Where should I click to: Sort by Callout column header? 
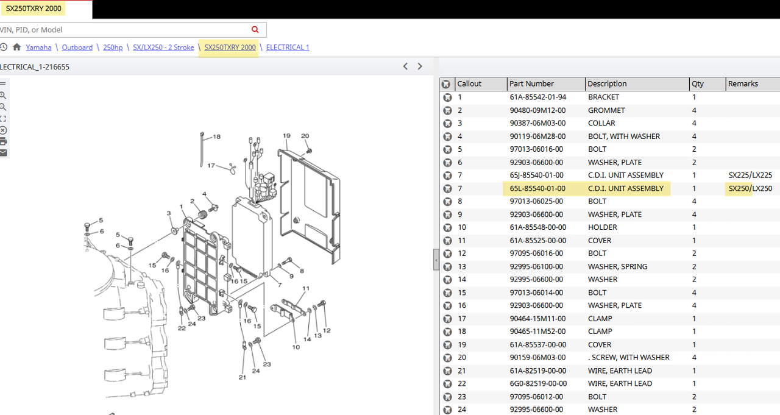pos(481,83)
